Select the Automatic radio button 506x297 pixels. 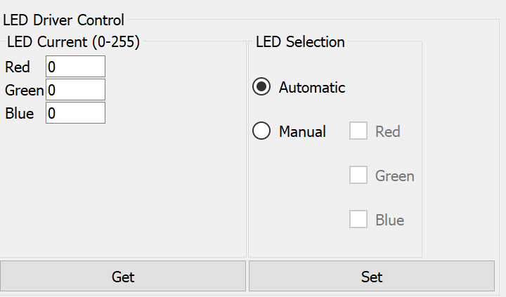tap(262, 88)
